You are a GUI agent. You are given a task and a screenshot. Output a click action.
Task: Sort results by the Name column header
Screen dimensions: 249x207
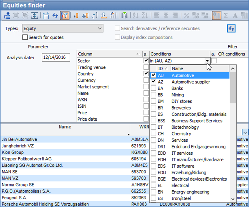[65, 127]
